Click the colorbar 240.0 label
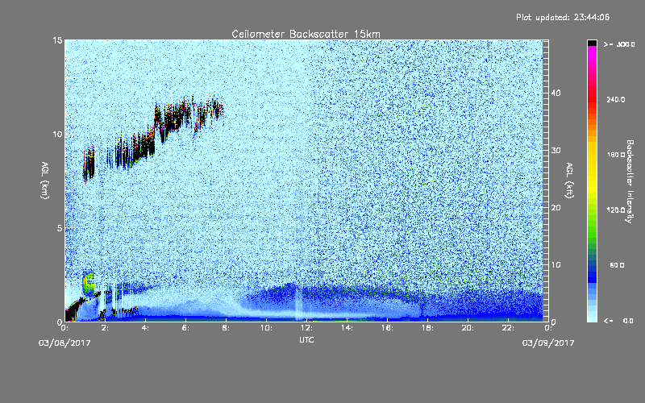The width and height of the screenshot is (645, 403). point(616,99)
